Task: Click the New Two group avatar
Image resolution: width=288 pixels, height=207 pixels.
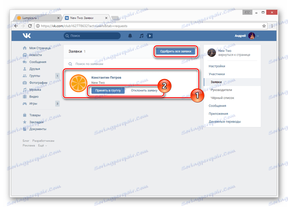Action: [x=212, y=52]
